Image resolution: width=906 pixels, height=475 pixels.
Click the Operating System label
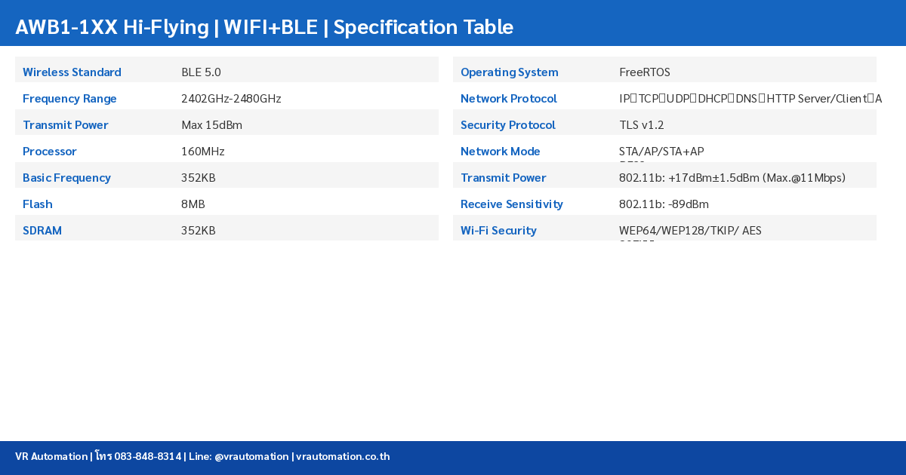tap(510, 72)
